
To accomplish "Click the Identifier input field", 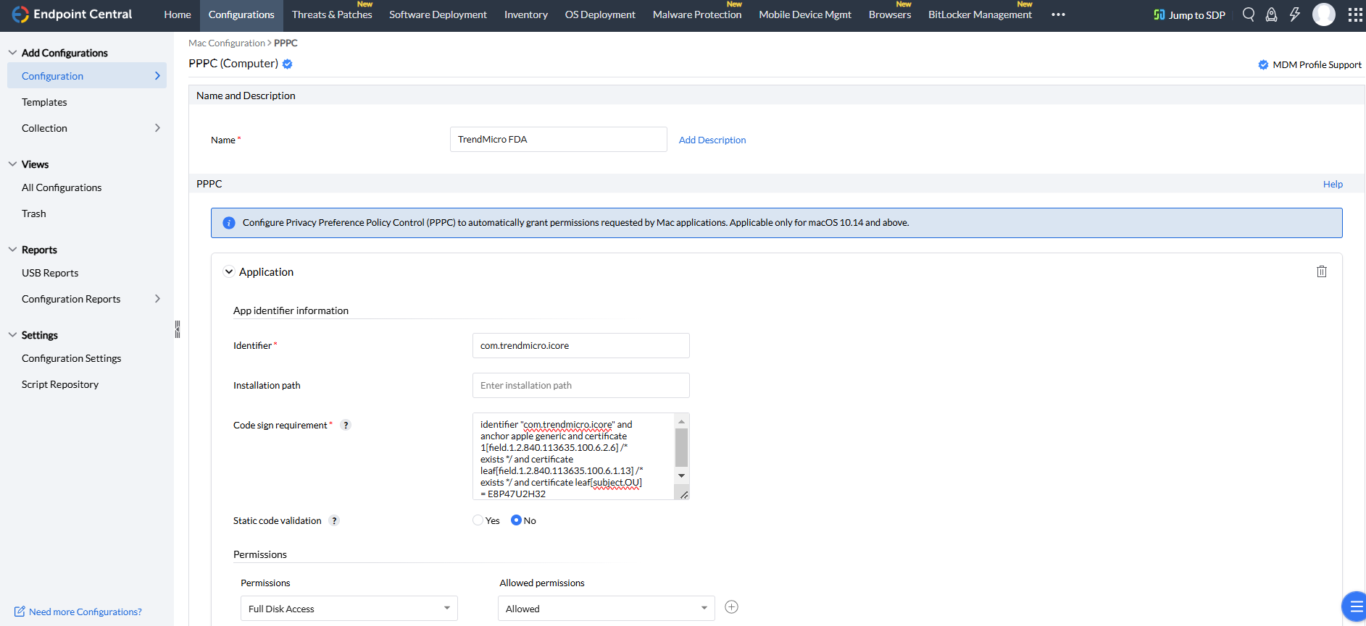I will [581, 345].
